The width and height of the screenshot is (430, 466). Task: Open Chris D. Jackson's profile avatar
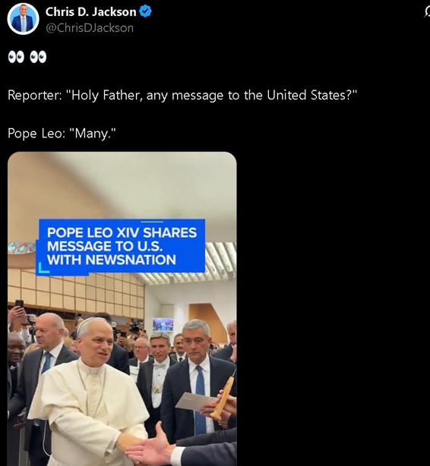click(24, 19)
